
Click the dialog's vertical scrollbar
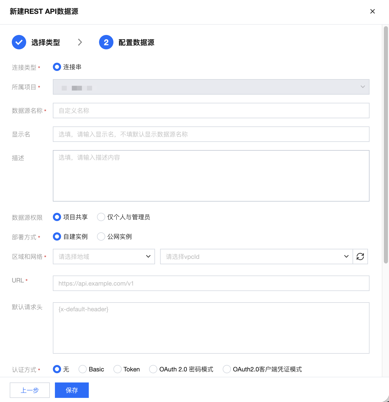click(386, 145)
